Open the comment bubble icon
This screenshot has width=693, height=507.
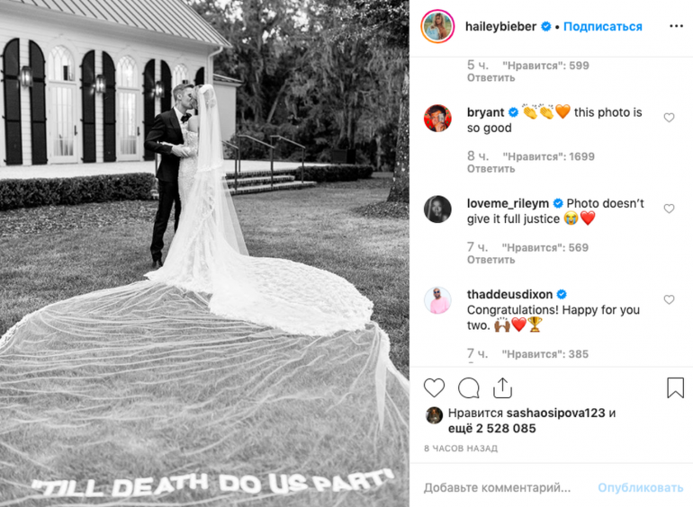[x=469, y=388]
